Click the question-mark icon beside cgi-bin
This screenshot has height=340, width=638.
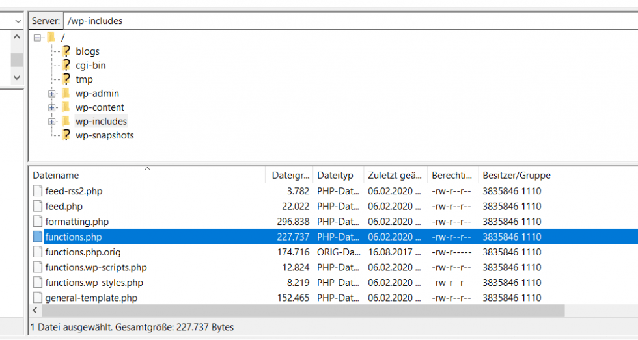[66, 65]
